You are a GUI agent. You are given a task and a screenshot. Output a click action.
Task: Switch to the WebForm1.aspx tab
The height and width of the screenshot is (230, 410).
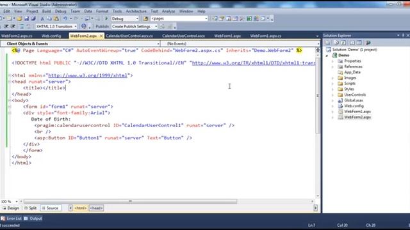(x=227, y=36)
